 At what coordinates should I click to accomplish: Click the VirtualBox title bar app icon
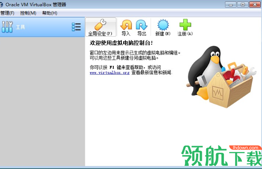[x=1, y=4]
